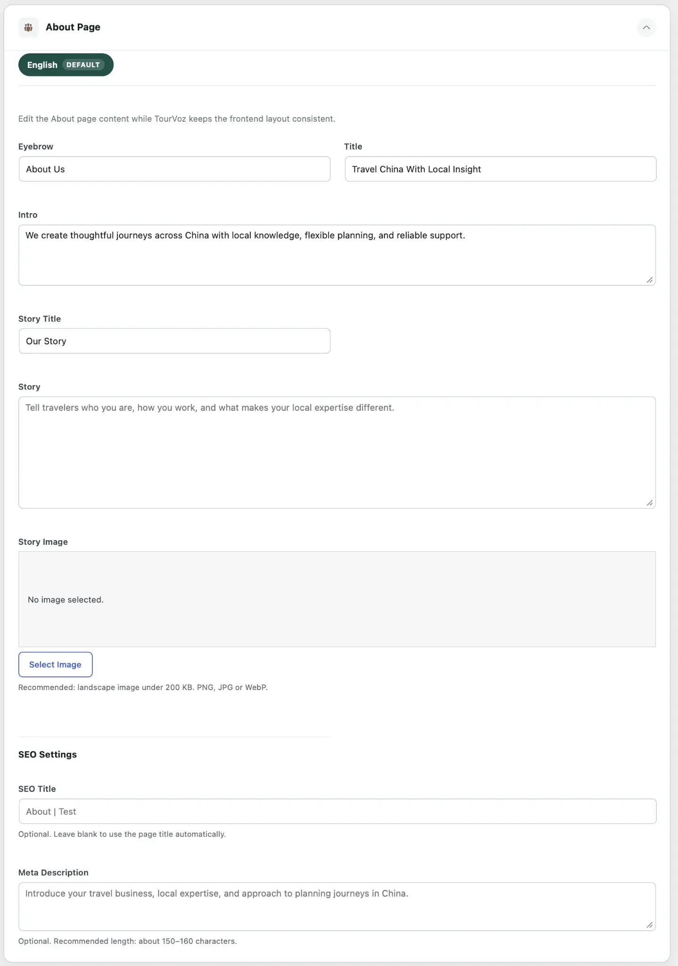This screenshot has height=966, width=678.
Task: Click the Meta Description label
Action: [x=53, y=873]
